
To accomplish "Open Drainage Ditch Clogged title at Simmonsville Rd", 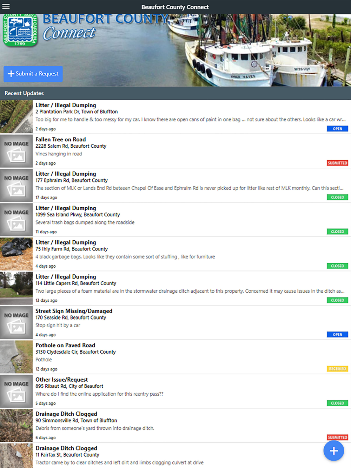I will click(x=66, y=414).
